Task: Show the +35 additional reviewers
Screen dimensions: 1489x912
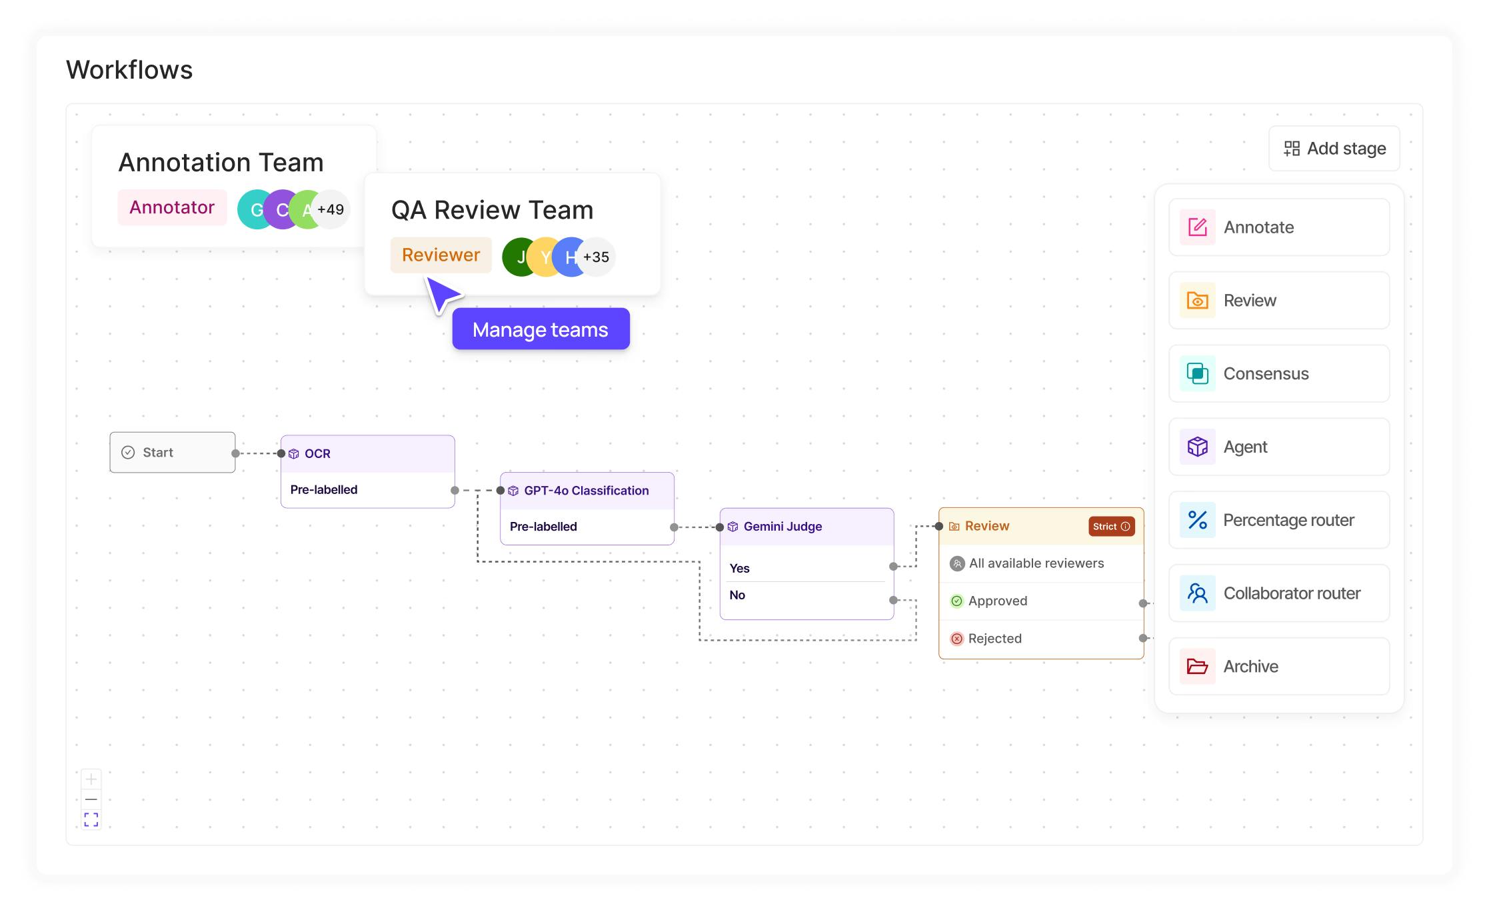Action: click(x=597, y=257)
